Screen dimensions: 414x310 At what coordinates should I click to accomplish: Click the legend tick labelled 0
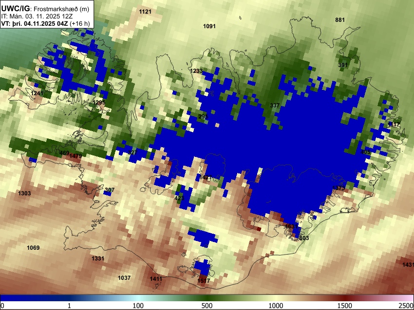click(2, 306)
